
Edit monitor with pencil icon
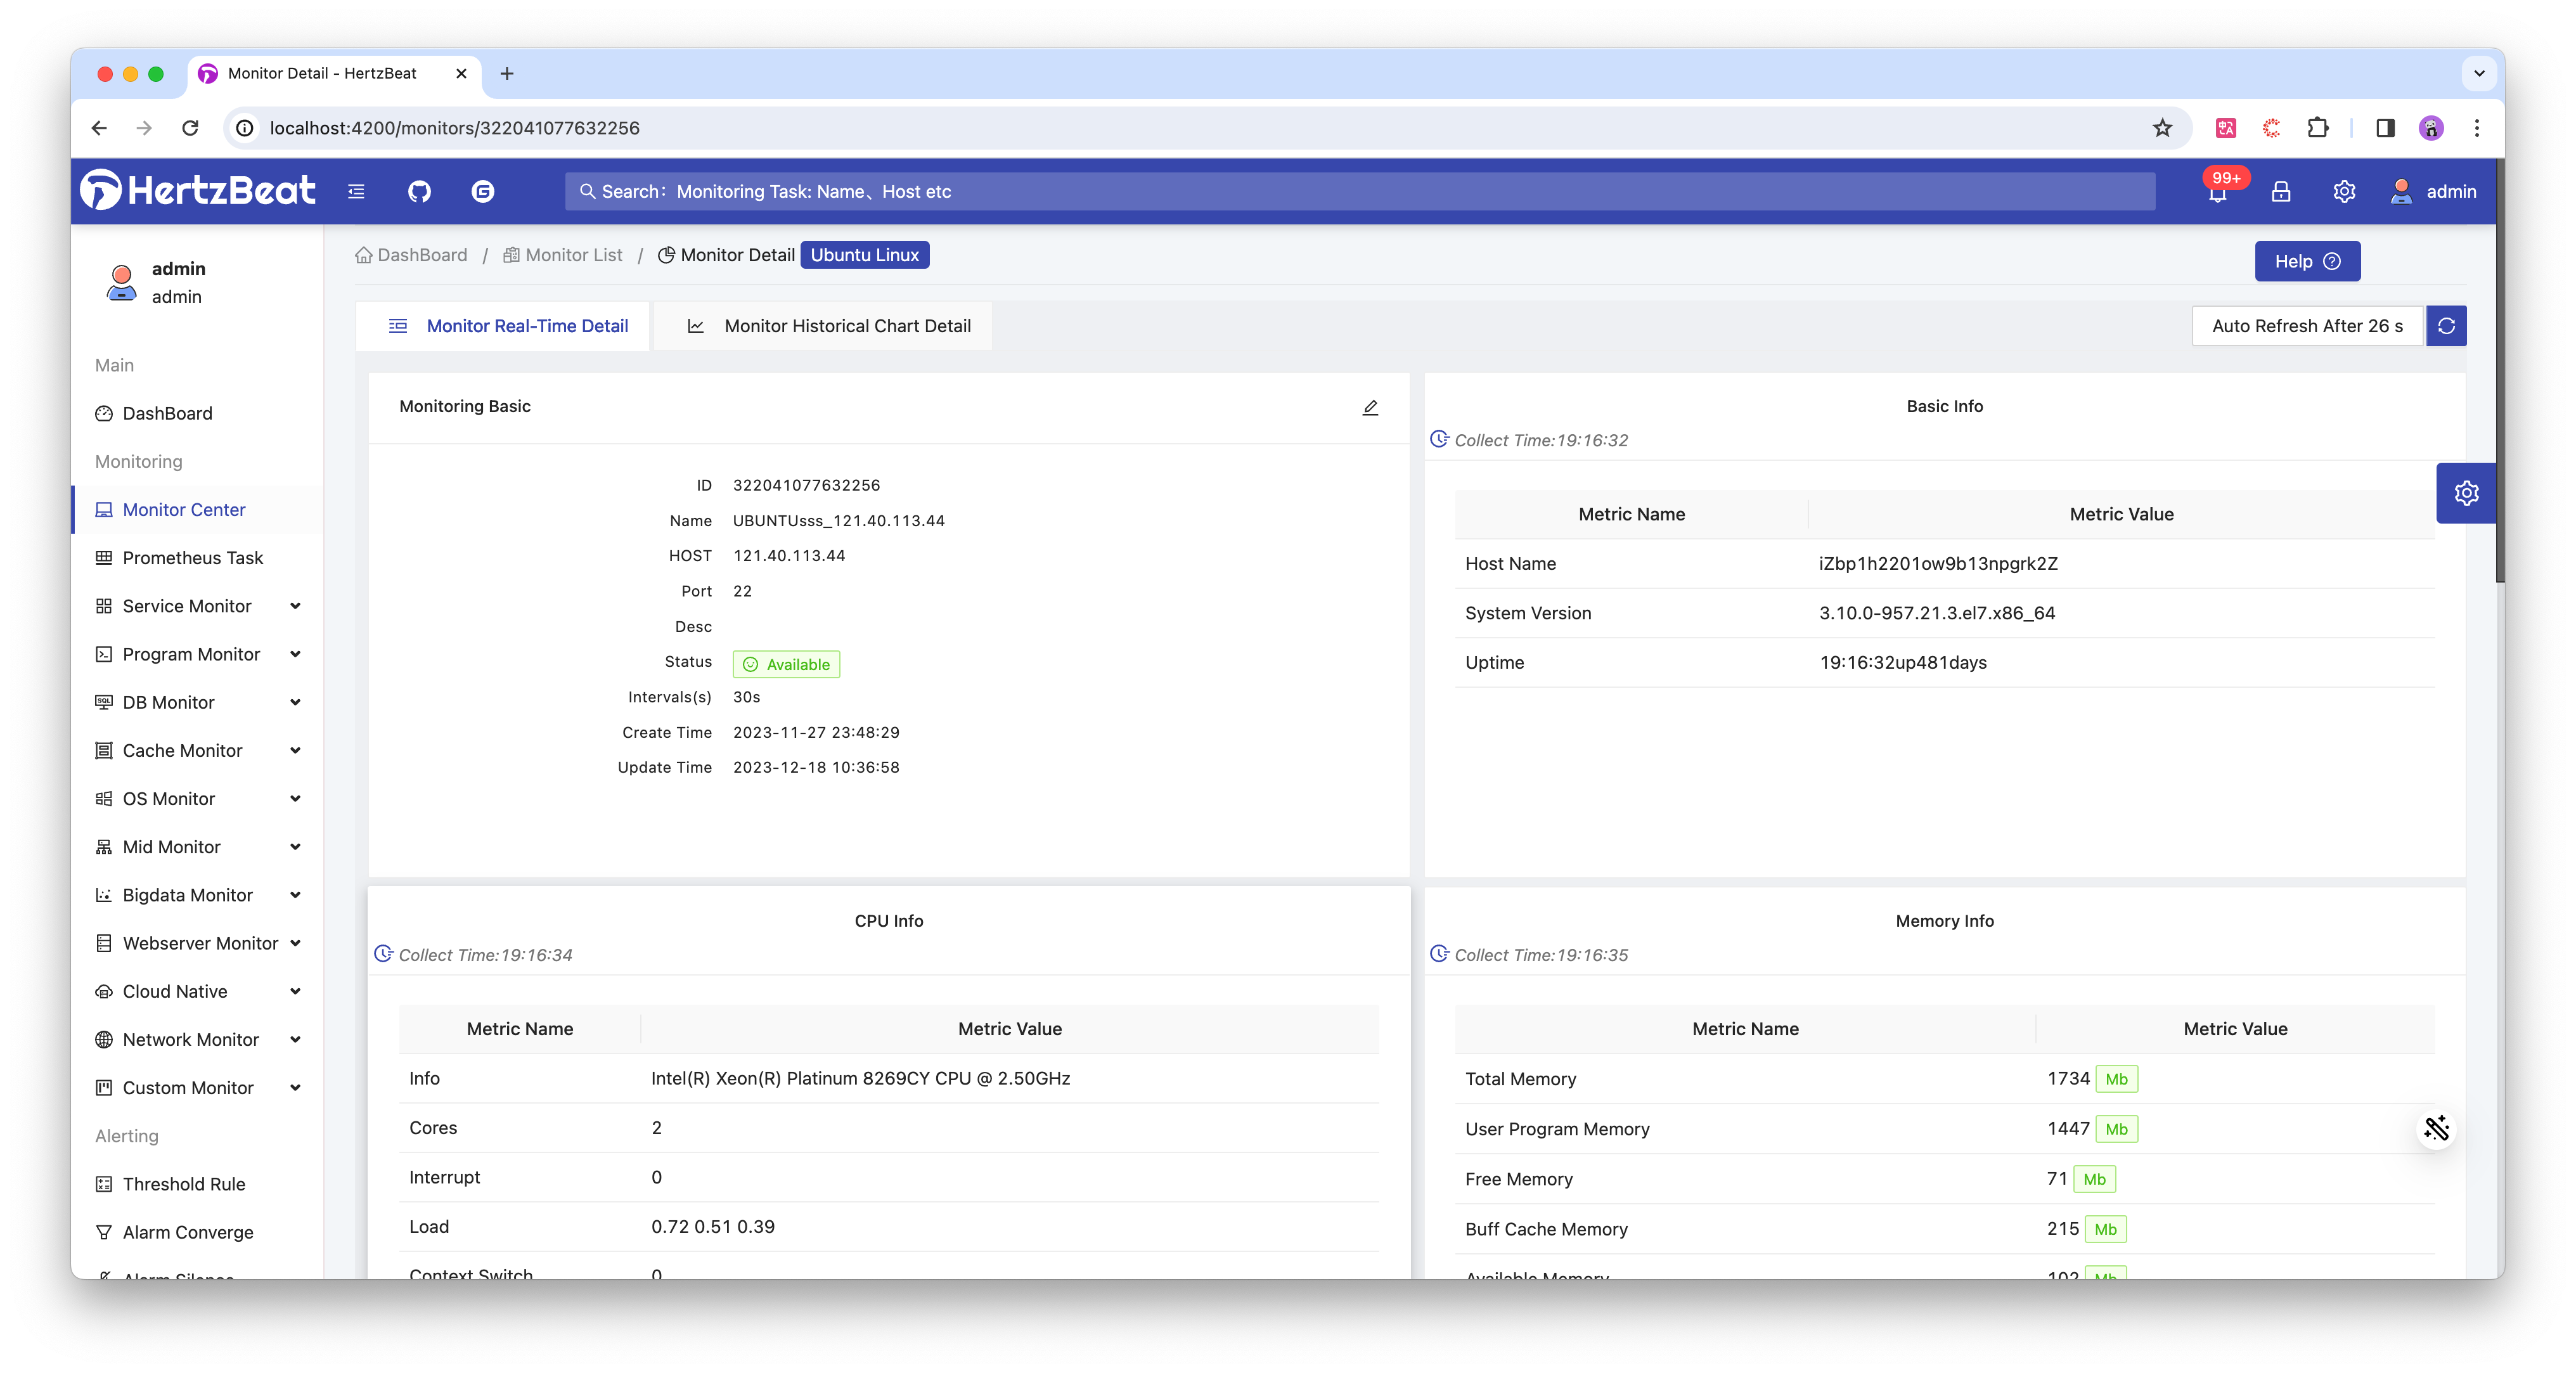(1370, 407)
